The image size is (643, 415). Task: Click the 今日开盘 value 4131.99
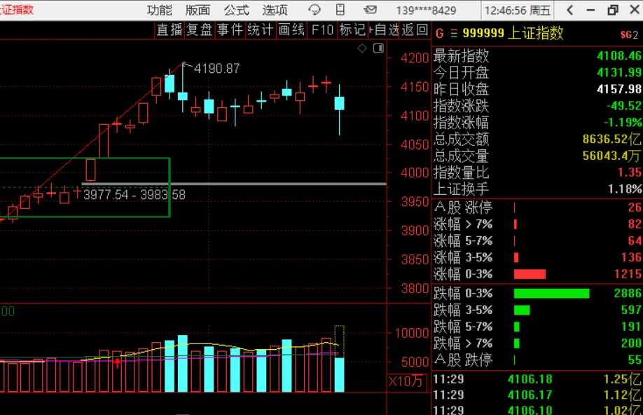point(618,72)
